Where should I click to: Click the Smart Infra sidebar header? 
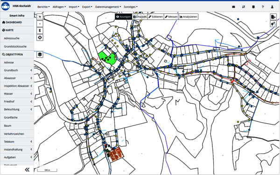coord(17,15)
